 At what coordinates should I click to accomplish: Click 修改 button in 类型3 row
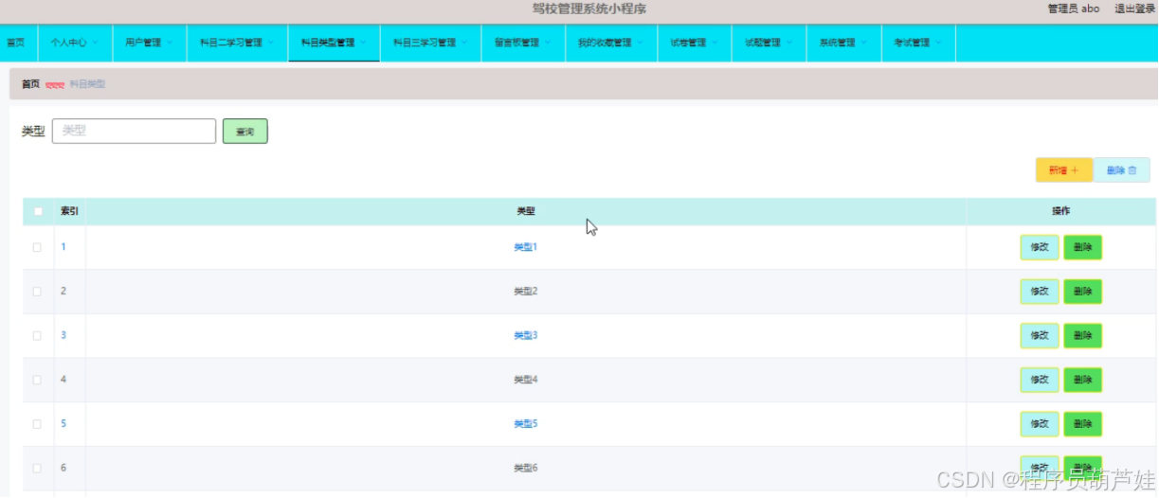(x=1040, y=335)
